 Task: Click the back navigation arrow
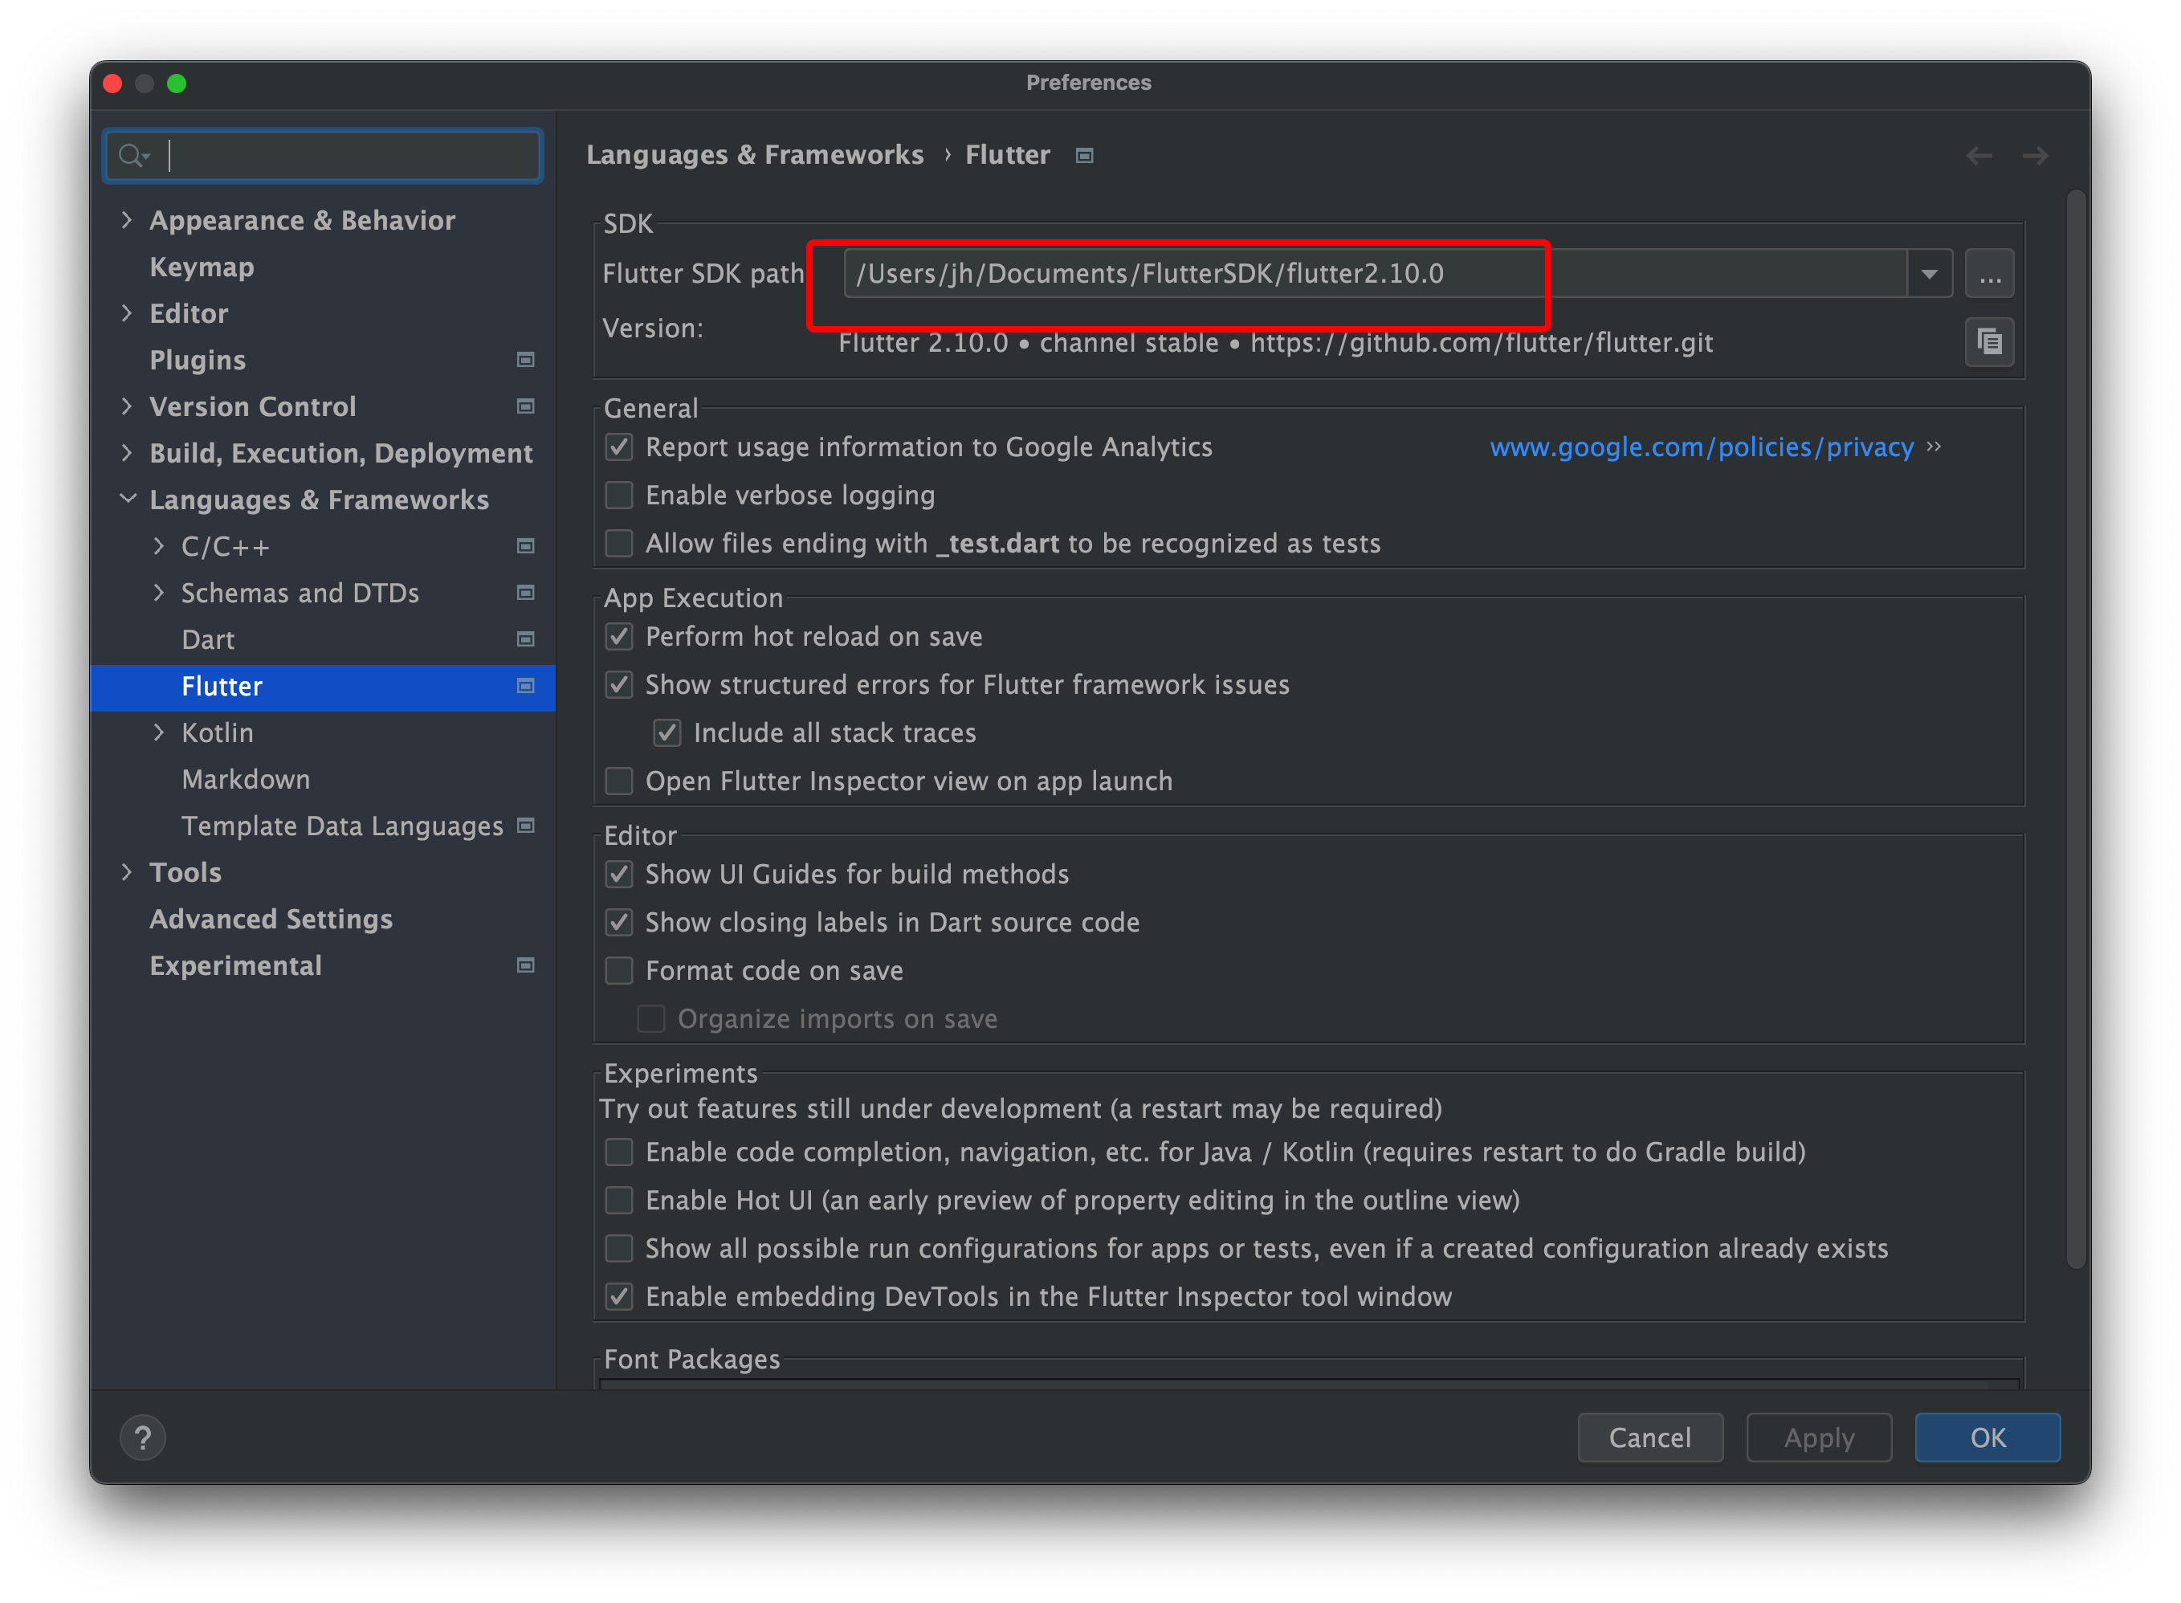point(1979,155)
